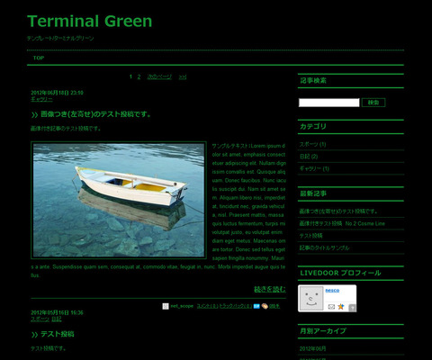Open recent article 画像つき(左寄せ)のテスト投稿です。 in sidebar
Image resolution: width=432 pixels, height=360 pixels.
pos(338,211)
